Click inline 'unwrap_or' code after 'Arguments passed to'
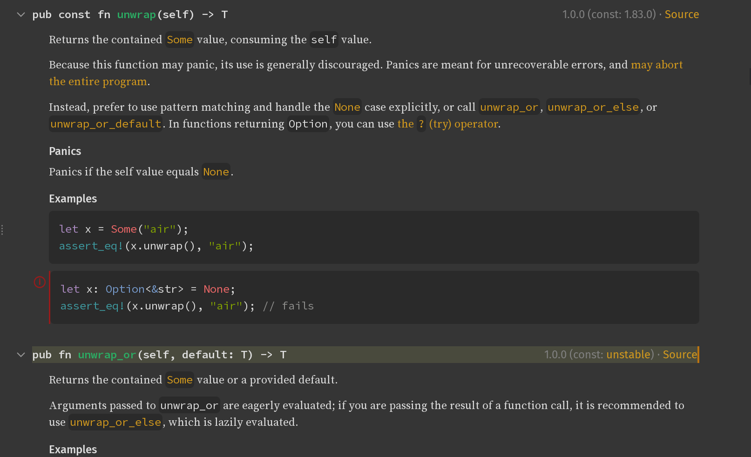 189,405
